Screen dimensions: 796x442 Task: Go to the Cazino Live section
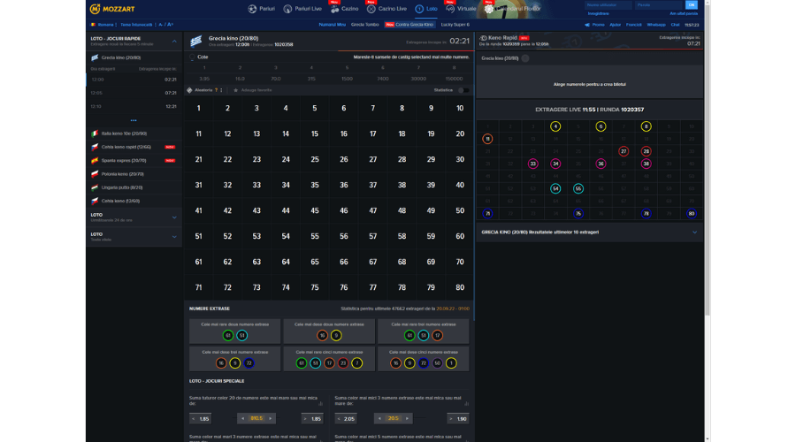click(x=387, y=9)
